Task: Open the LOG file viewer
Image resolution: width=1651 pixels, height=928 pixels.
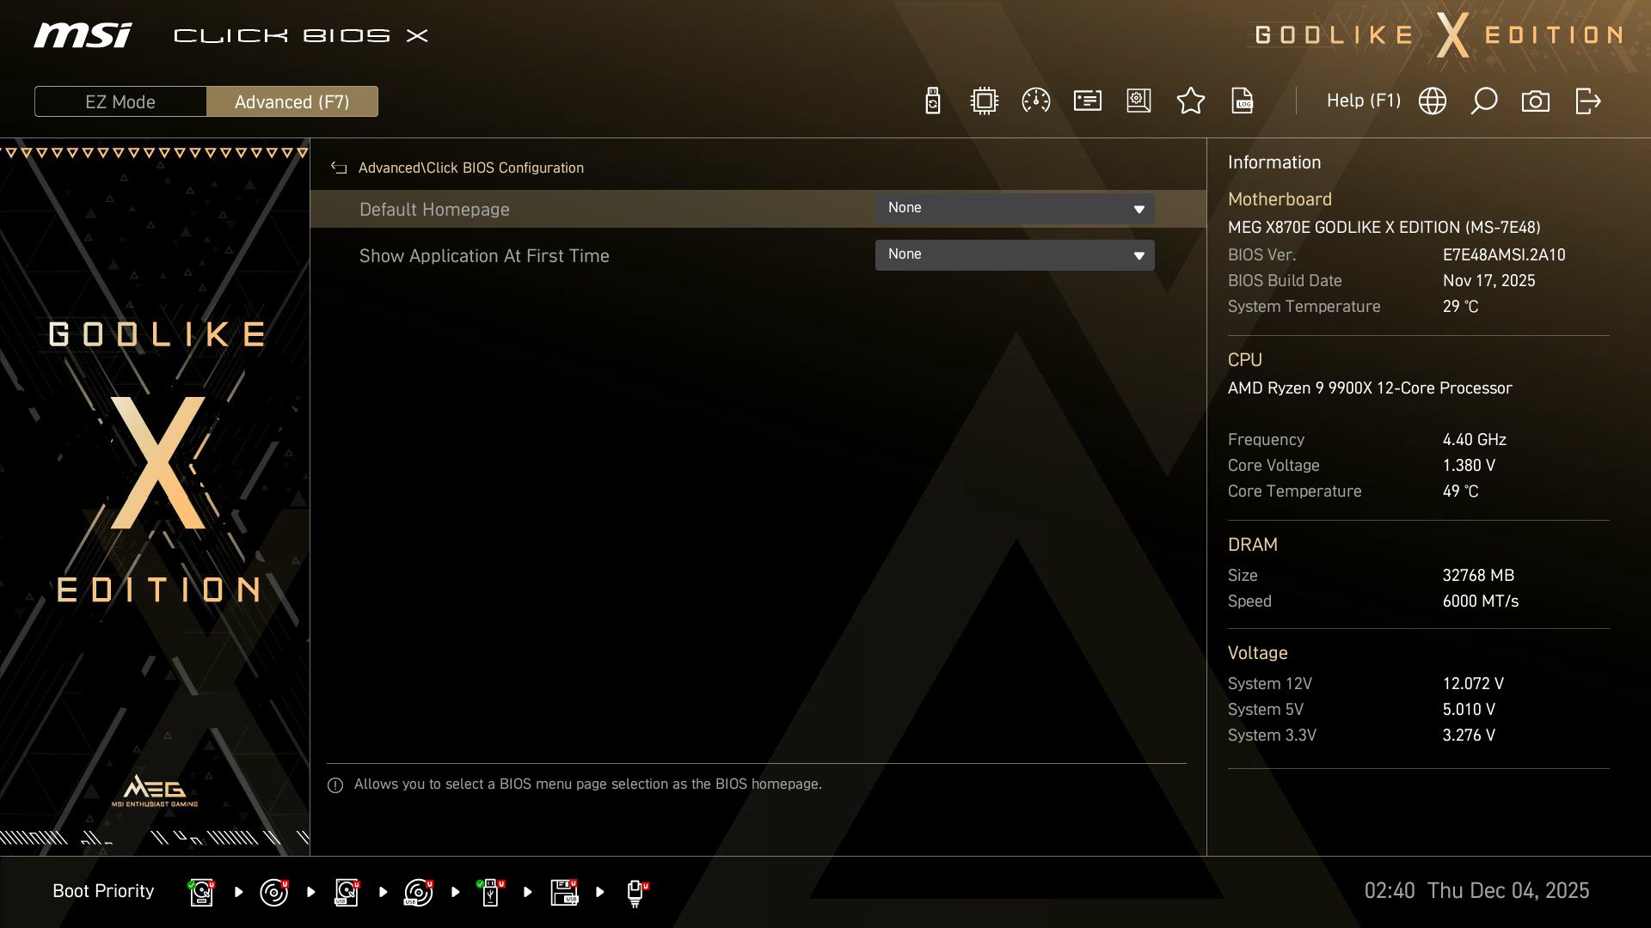Action: [x=1242, y=101]
